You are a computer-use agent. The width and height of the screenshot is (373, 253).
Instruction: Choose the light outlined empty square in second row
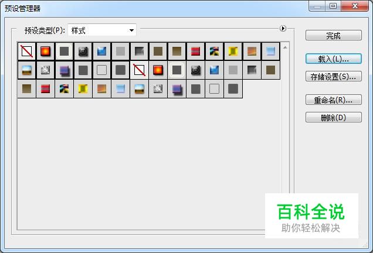102,70
